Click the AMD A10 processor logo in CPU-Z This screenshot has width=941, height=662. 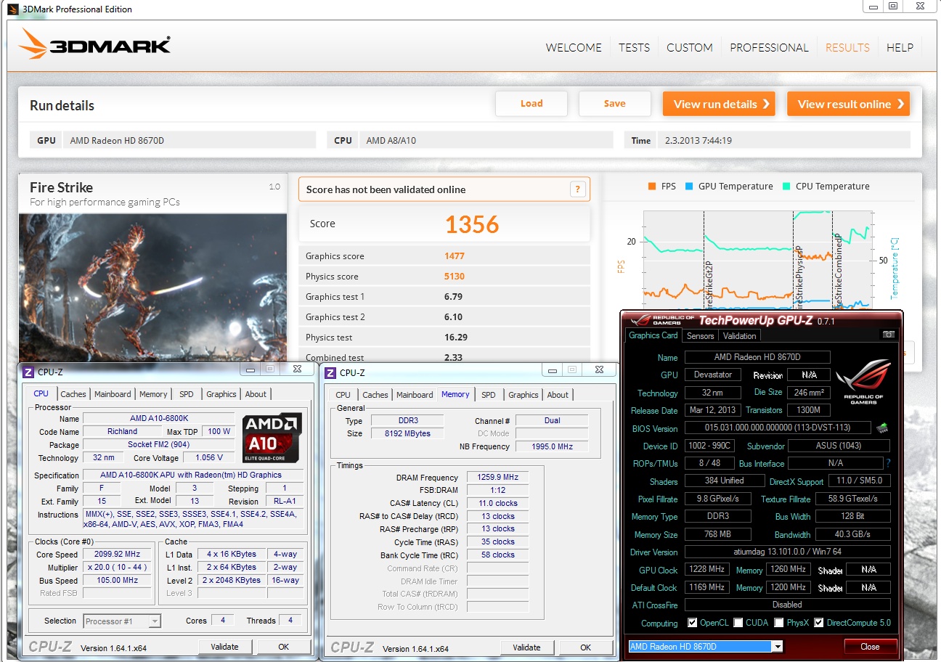click(272, 437)
